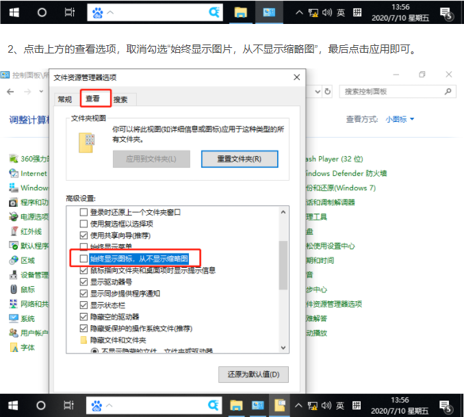Open the 查看方式 小图标 dropdown
This screenshot has height=417, width=464.
400,119
